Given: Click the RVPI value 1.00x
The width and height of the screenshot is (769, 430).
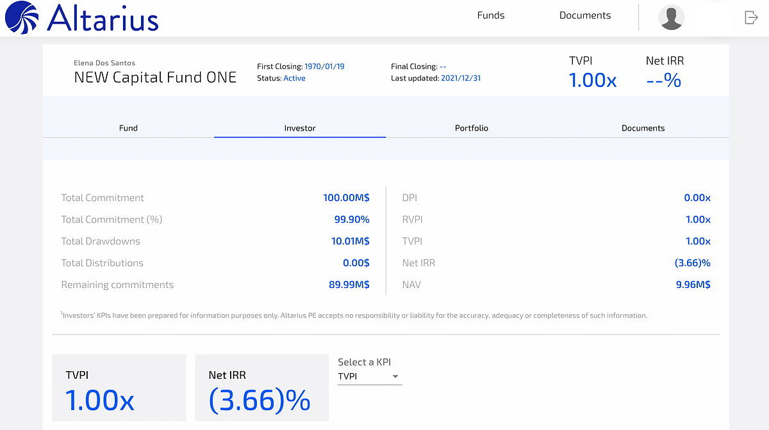Looking at the screenshot, I should click(698, 219).
